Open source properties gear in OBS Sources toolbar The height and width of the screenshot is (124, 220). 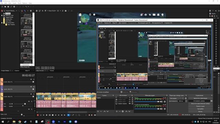[x=123, y=111]
